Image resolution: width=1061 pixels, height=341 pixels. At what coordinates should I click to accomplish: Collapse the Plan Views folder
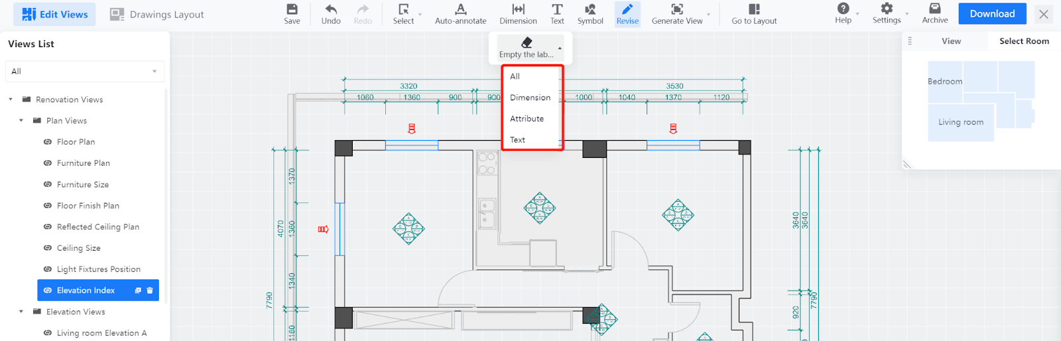click(21, 121)
